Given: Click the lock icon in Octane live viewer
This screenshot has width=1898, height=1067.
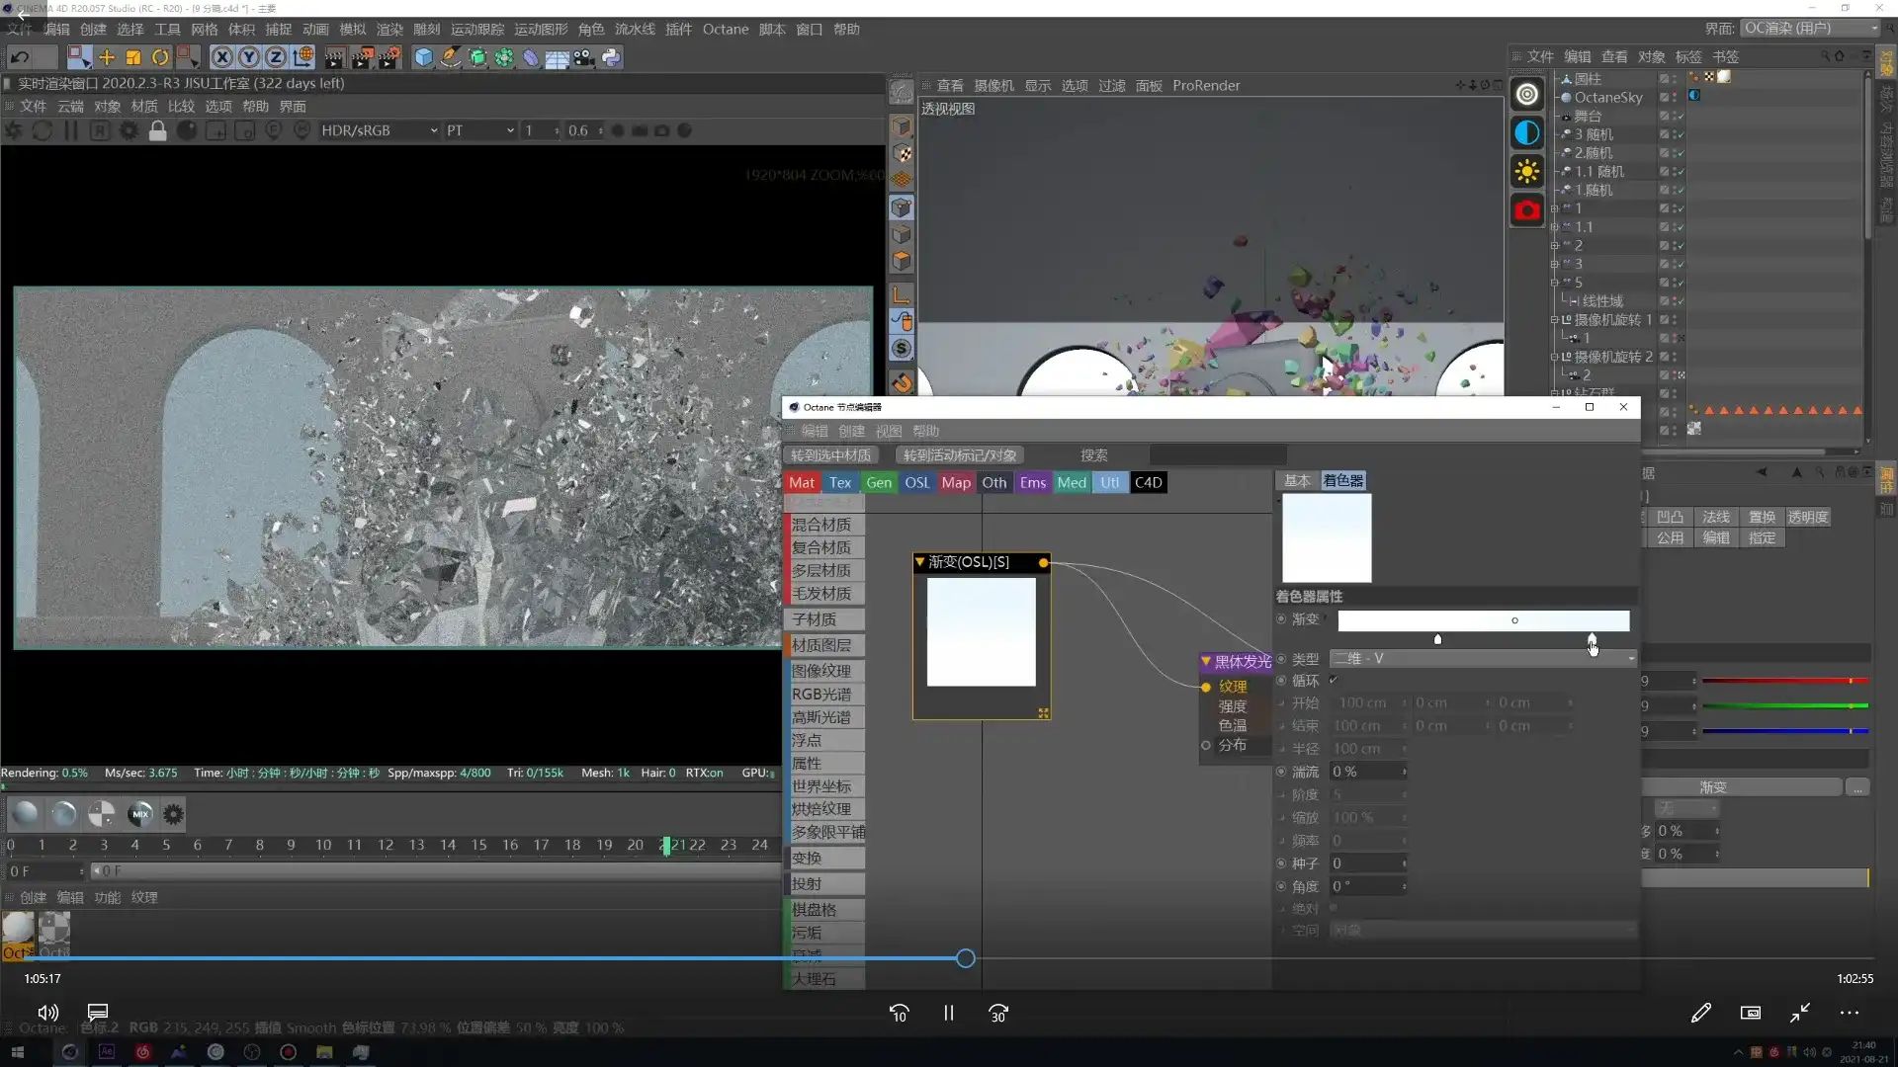Looking at the screenshot, I should [x=157, y=130].
